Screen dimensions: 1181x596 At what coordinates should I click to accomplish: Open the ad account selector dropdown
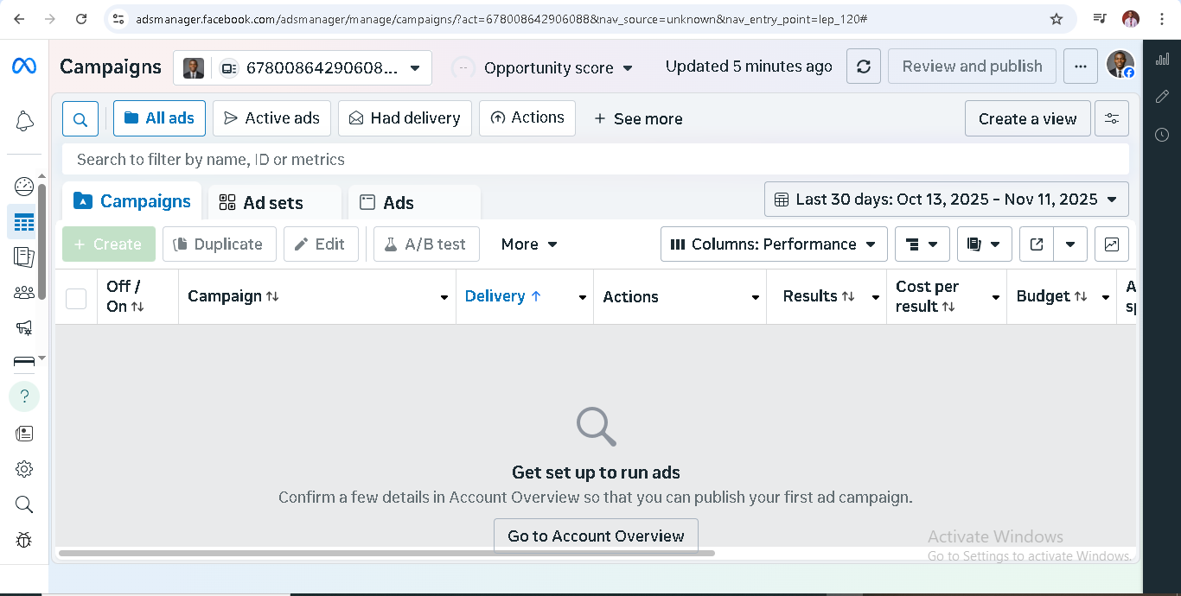303,68
